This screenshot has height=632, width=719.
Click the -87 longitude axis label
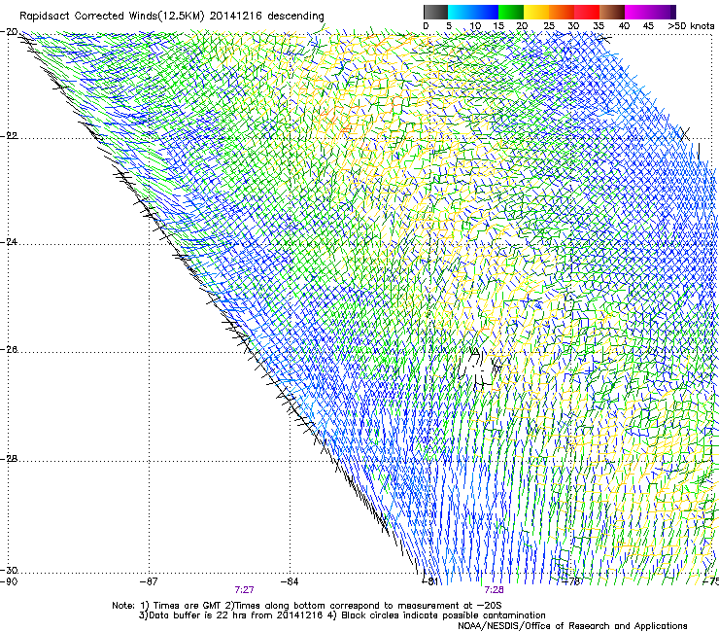pyautogui.click(x=149, y=581)
